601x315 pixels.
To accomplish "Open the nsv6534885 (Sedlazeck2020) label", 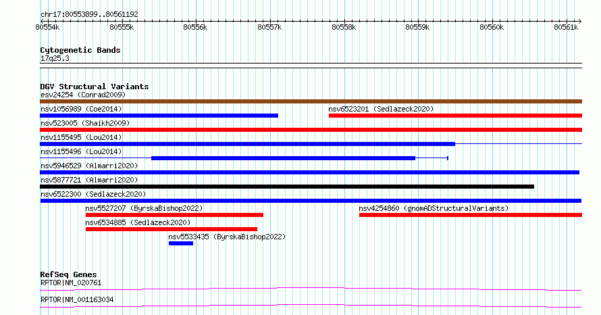I will pos(138,222).
